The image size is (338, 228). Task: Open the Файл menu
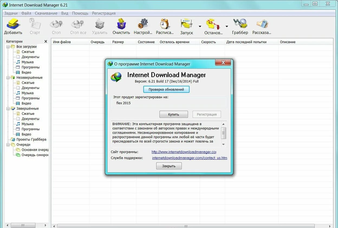pyautogui.click(x=26, y=13)
